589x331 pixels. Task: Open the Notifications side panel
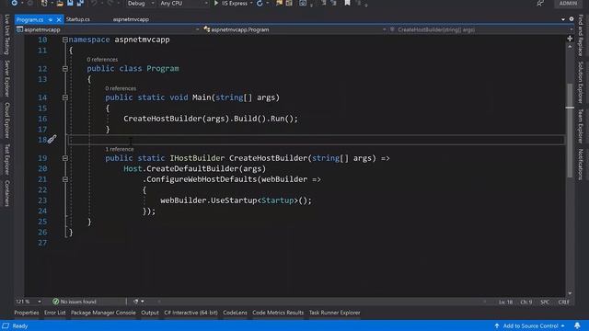coord(581,165)
